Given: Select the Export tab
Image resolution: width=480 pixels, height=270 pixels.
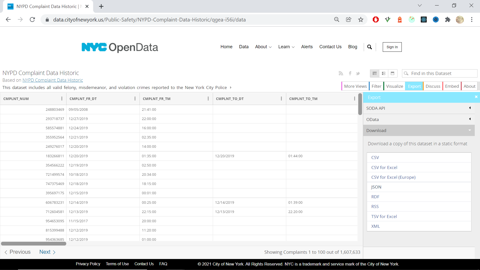Looking at the screenshot, I should pos(414,86).
